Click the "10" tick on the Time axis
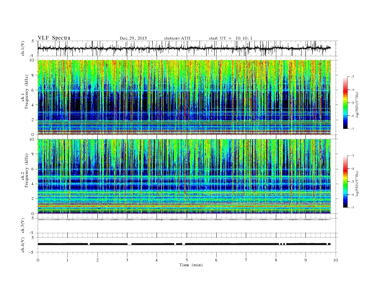Screen dimensions: 378x292 [x=336, y=260]
